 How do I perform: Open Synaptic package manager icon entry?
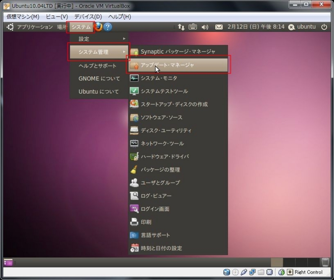coord(134,52)
